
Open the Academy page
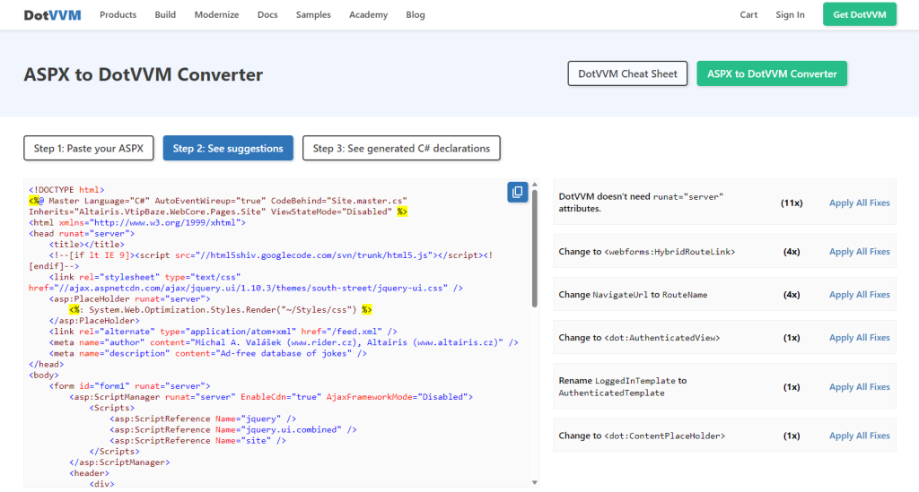click(x=368, y=14)
